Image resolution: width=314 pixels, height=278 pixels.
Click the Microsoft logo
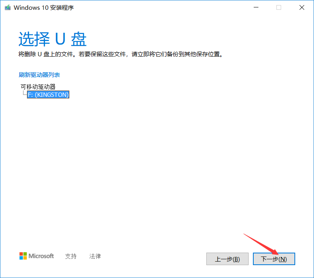click(37, 256)
